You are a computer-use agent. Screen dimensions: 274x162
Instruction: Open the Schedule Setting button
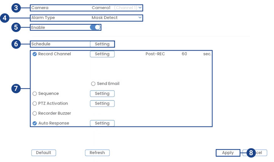(x=102, y=44)
